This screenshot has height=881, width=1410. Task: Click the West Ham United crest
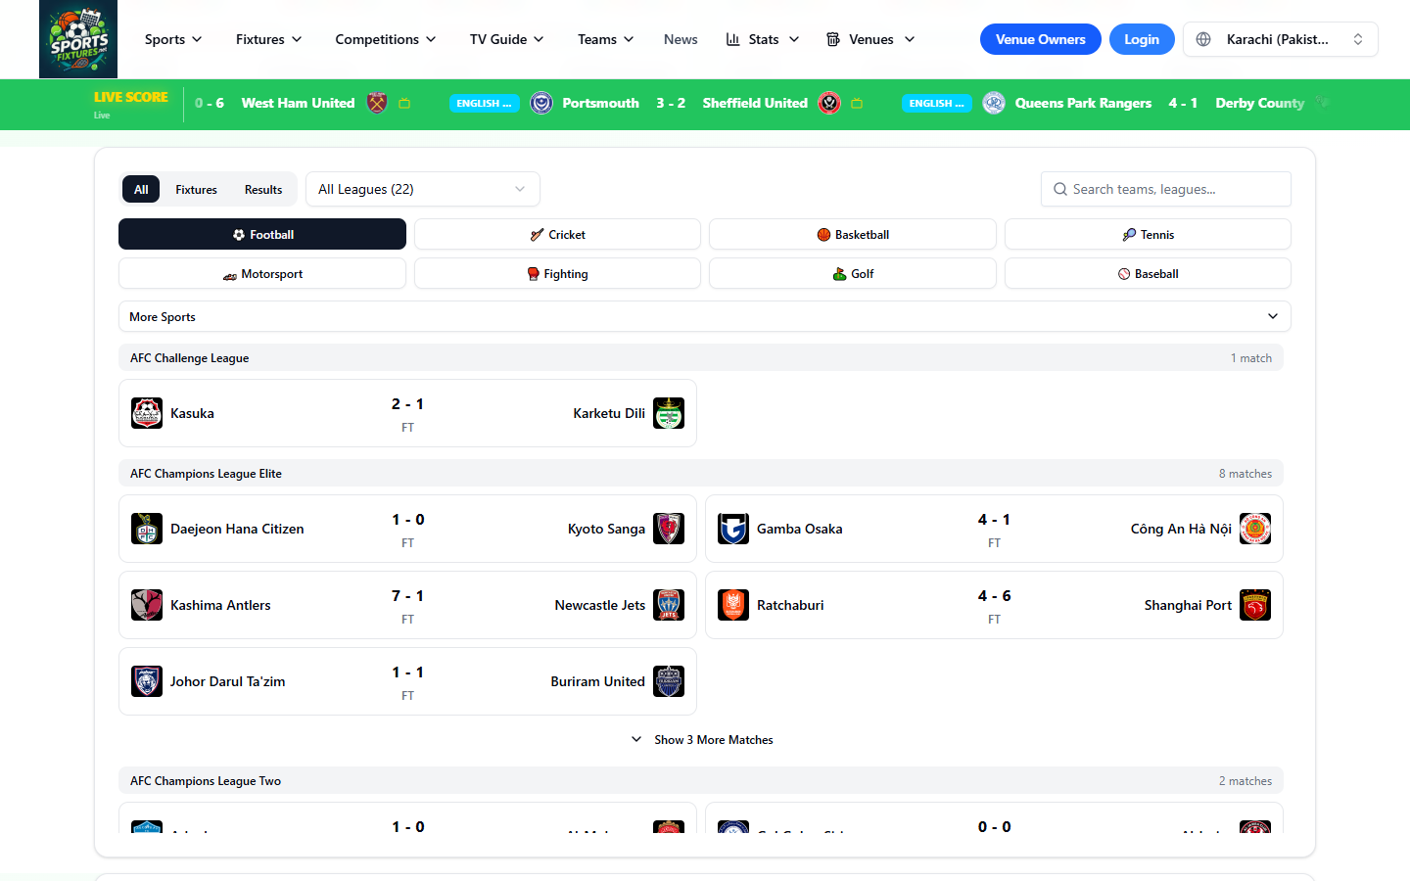pyautogui.click(x=377, y=103)
